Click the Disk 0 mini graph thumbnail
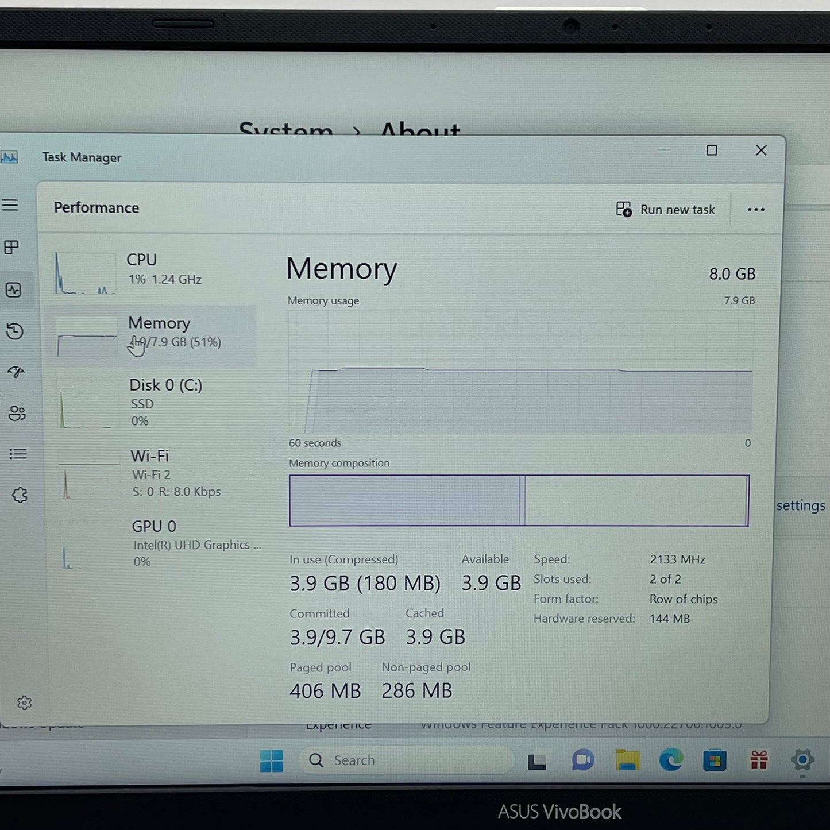Image resolution: width=830 pixels, height=830 pixels. [x=87, y=403]
